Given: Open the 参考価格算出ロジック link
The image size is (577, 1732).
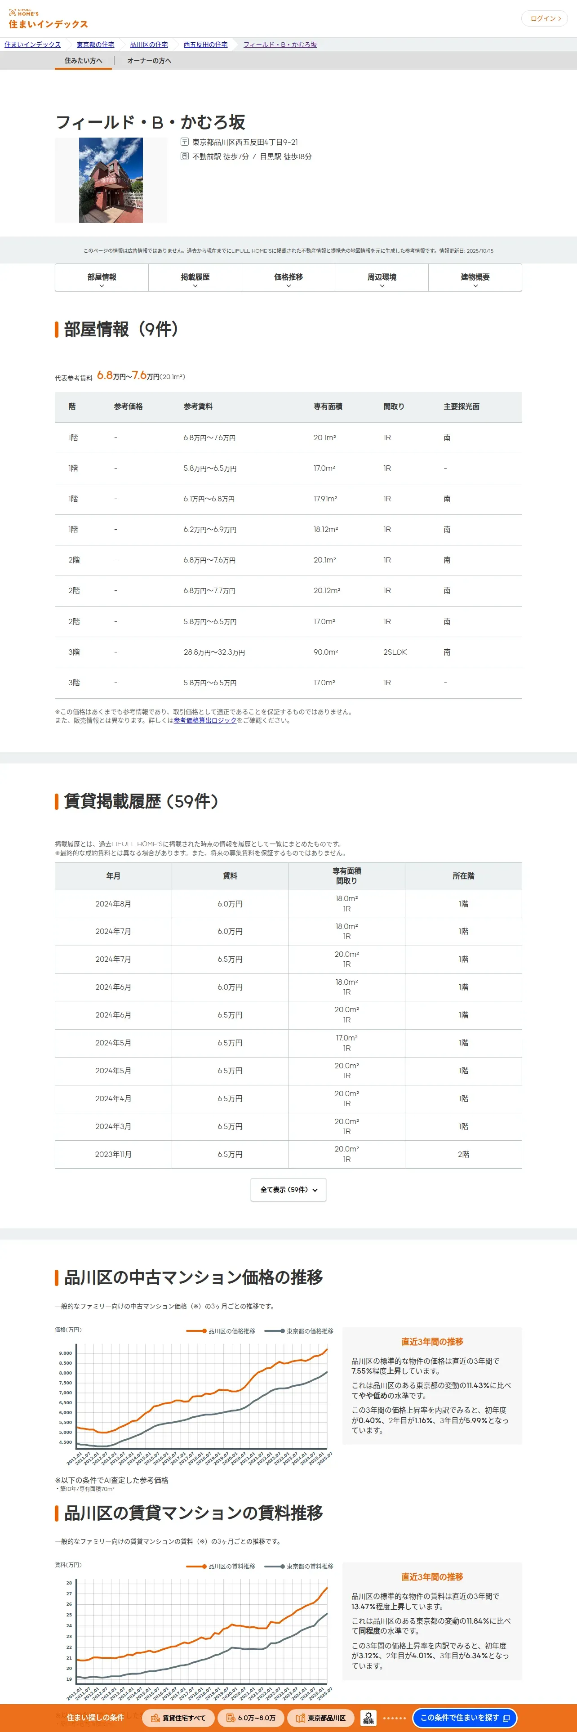Looking at the screenshot, I should pos(205,720).
